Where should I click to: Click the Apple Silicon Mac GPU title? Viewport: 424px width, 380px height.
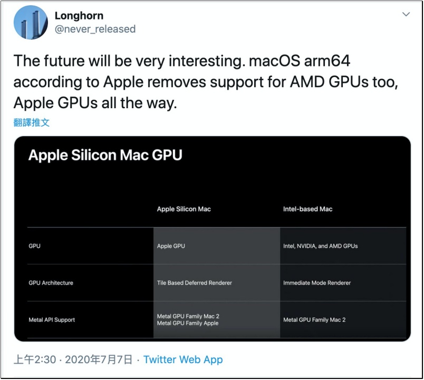click(105, 155)
